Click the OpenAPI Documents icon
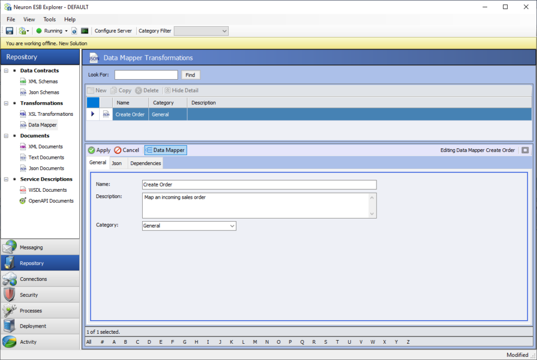Screen dimensions: 537x360 23,201
